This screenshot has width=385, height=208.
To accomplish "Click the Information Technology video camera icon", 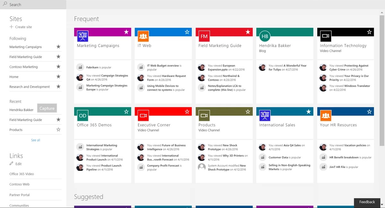I will [x=326, y=36].
